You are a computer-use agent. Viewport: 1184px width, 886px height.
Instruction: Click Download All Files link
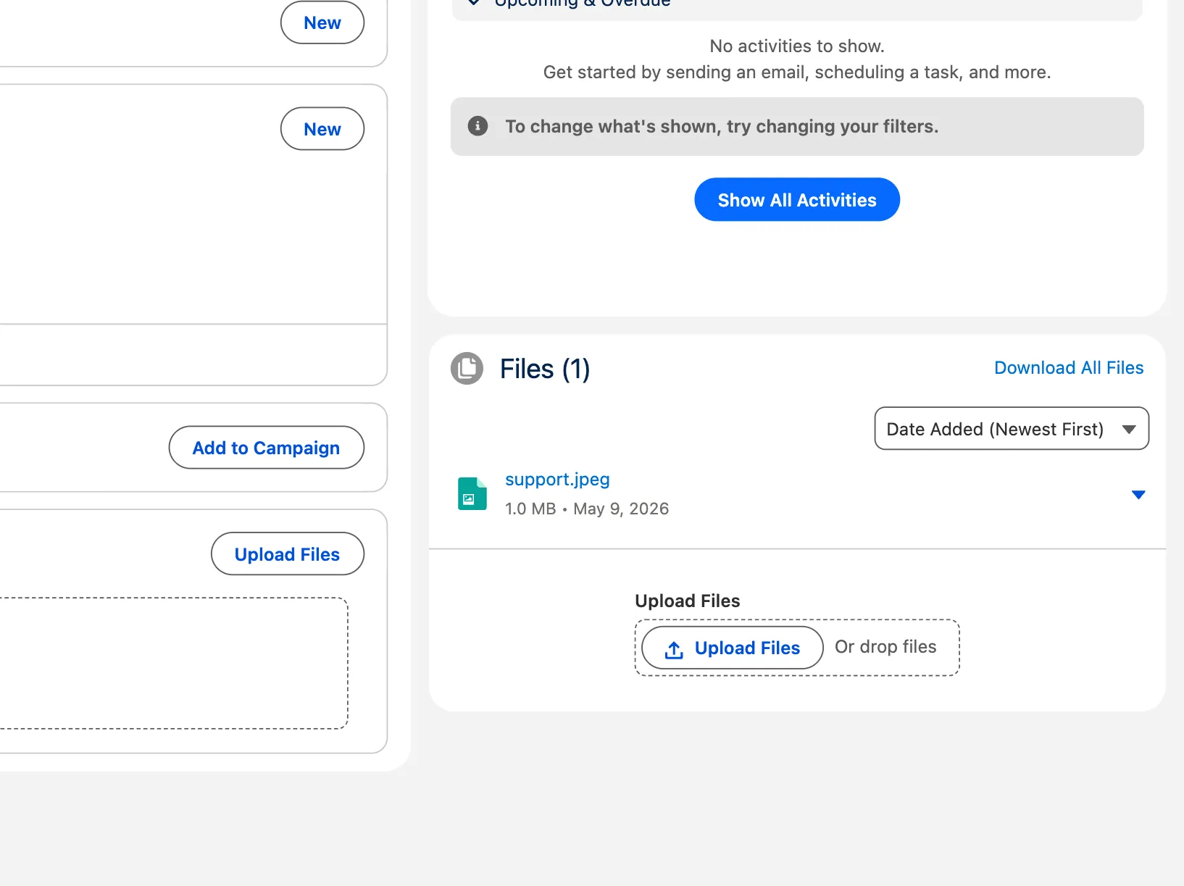click(1069, 368)
